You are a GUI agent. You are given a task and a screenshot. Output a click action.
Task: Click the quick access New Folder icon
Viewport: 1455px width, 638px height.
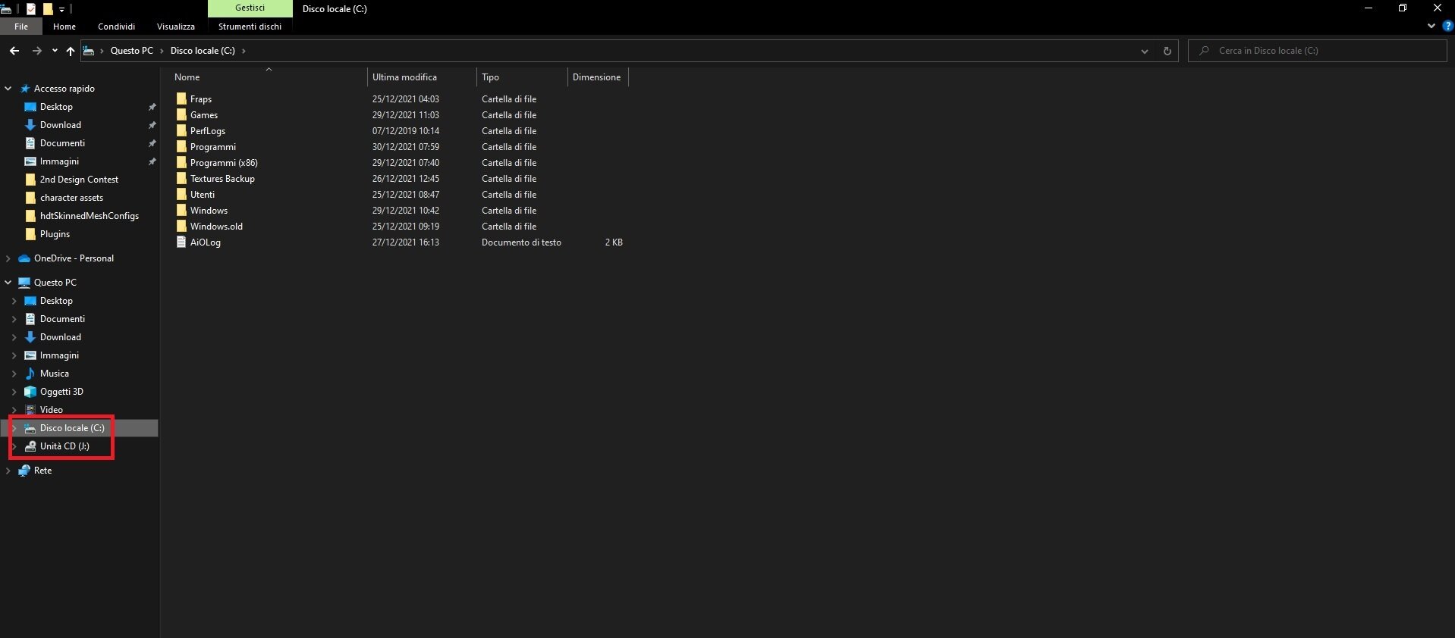48,9
